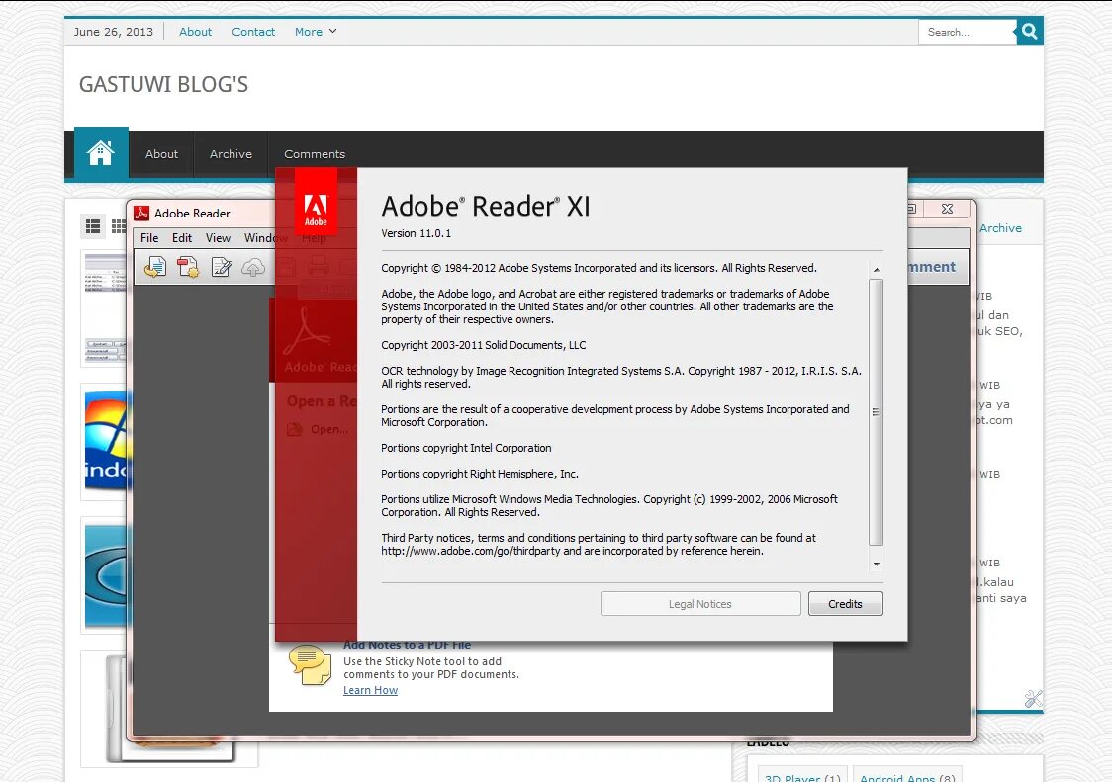Close the Adobe Reader window
Viewport: 1112px width, 782px height.
tap(947, 209)
